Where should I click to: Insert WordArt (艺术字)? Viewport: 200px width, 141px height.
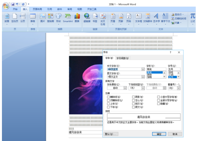tap(157, 19)
